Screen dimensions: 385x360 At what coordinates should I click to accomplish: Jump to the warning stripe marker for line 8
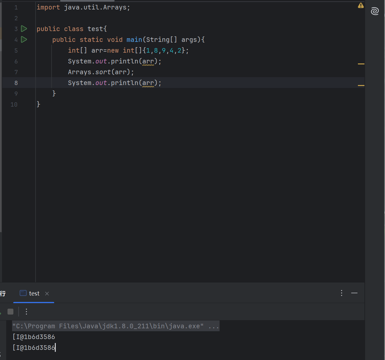[361, 85]
